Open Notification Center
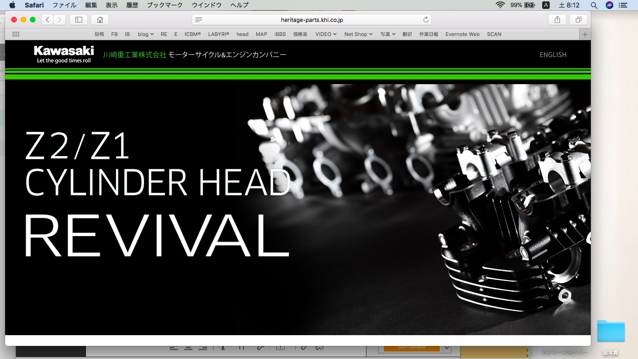Image resolution: width=638 pixels, height=359 pixels. click(623, 5)
